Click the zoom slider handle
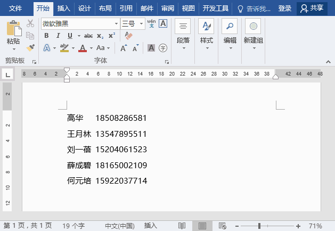The height and width of the screenshot is (231, 335). [259, 226]
